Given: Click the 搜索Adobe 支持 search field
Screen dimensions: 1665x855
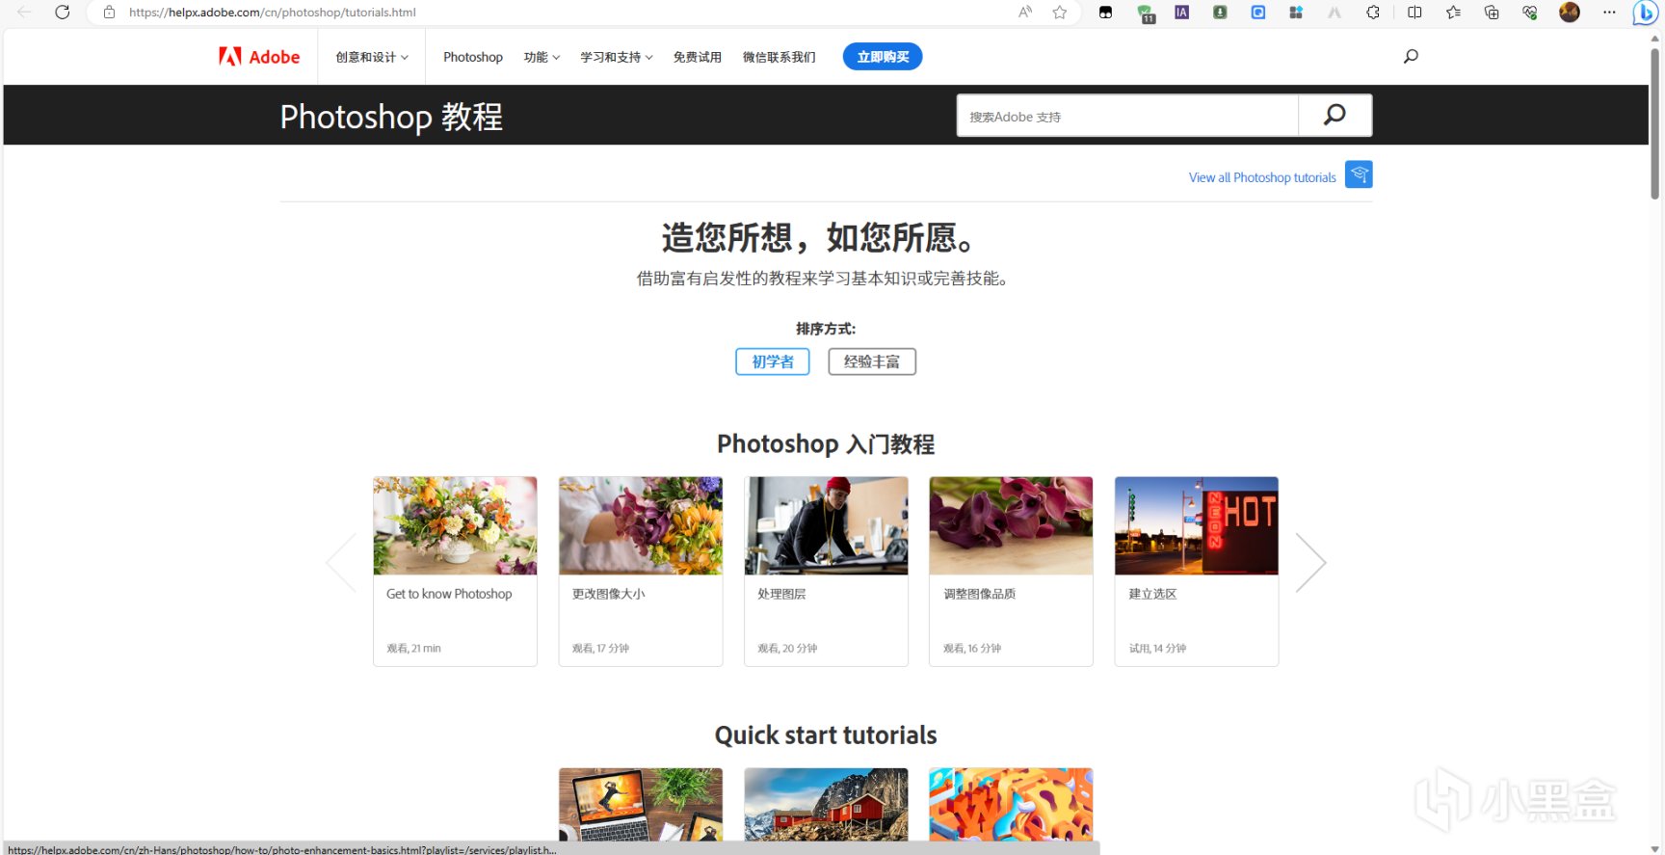Looking at the screenshot, I should (1127, 116).
